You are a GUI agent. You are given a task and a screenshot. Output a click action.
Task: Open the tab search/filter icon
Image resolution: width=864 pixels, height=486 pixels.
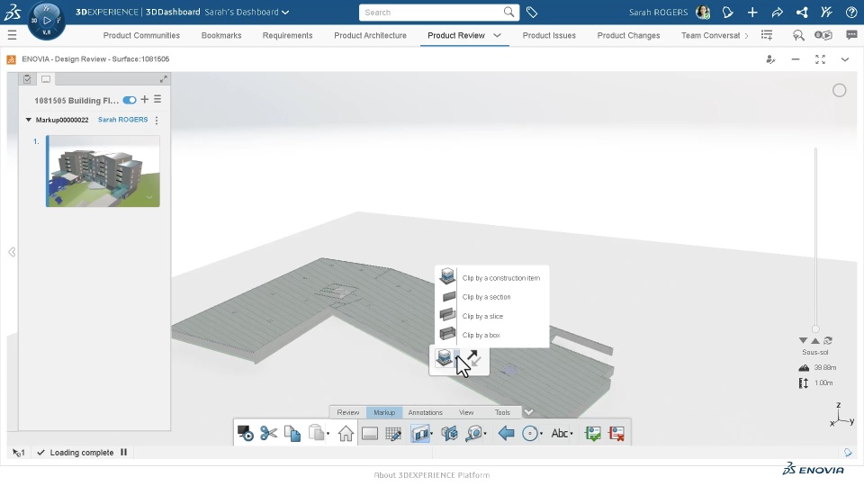(x=798, y=35)
